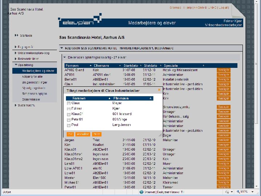Click Redigér for Kim Knallert row
261x196 pixels.
pyautogui.click(x=224, y=145)
